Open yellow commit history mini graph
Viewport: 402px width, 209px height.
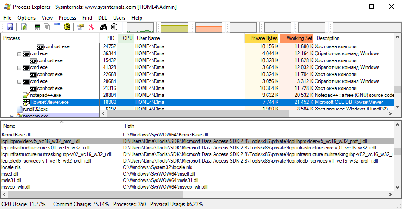(x=174, y=27)
